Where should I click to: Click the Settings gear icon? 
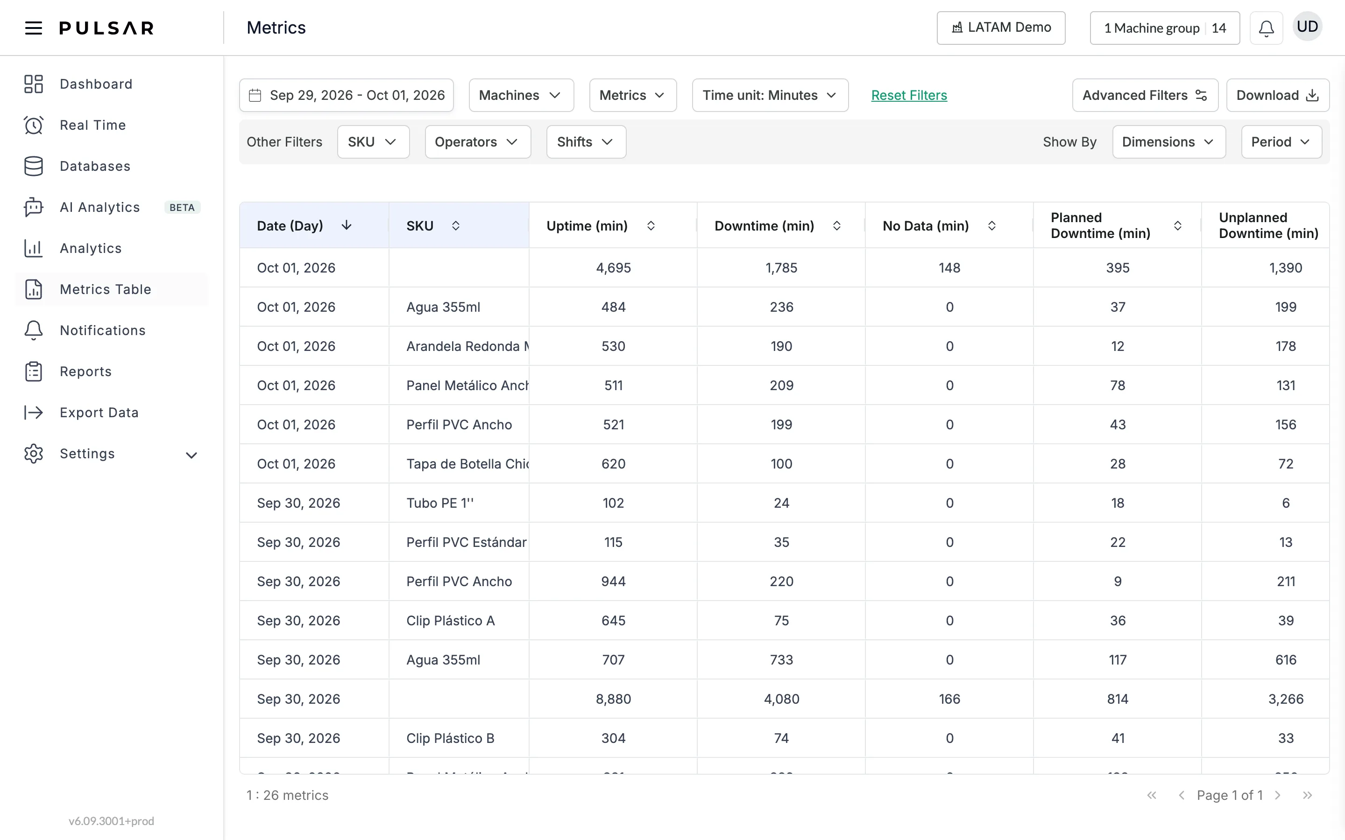point(33,454)
